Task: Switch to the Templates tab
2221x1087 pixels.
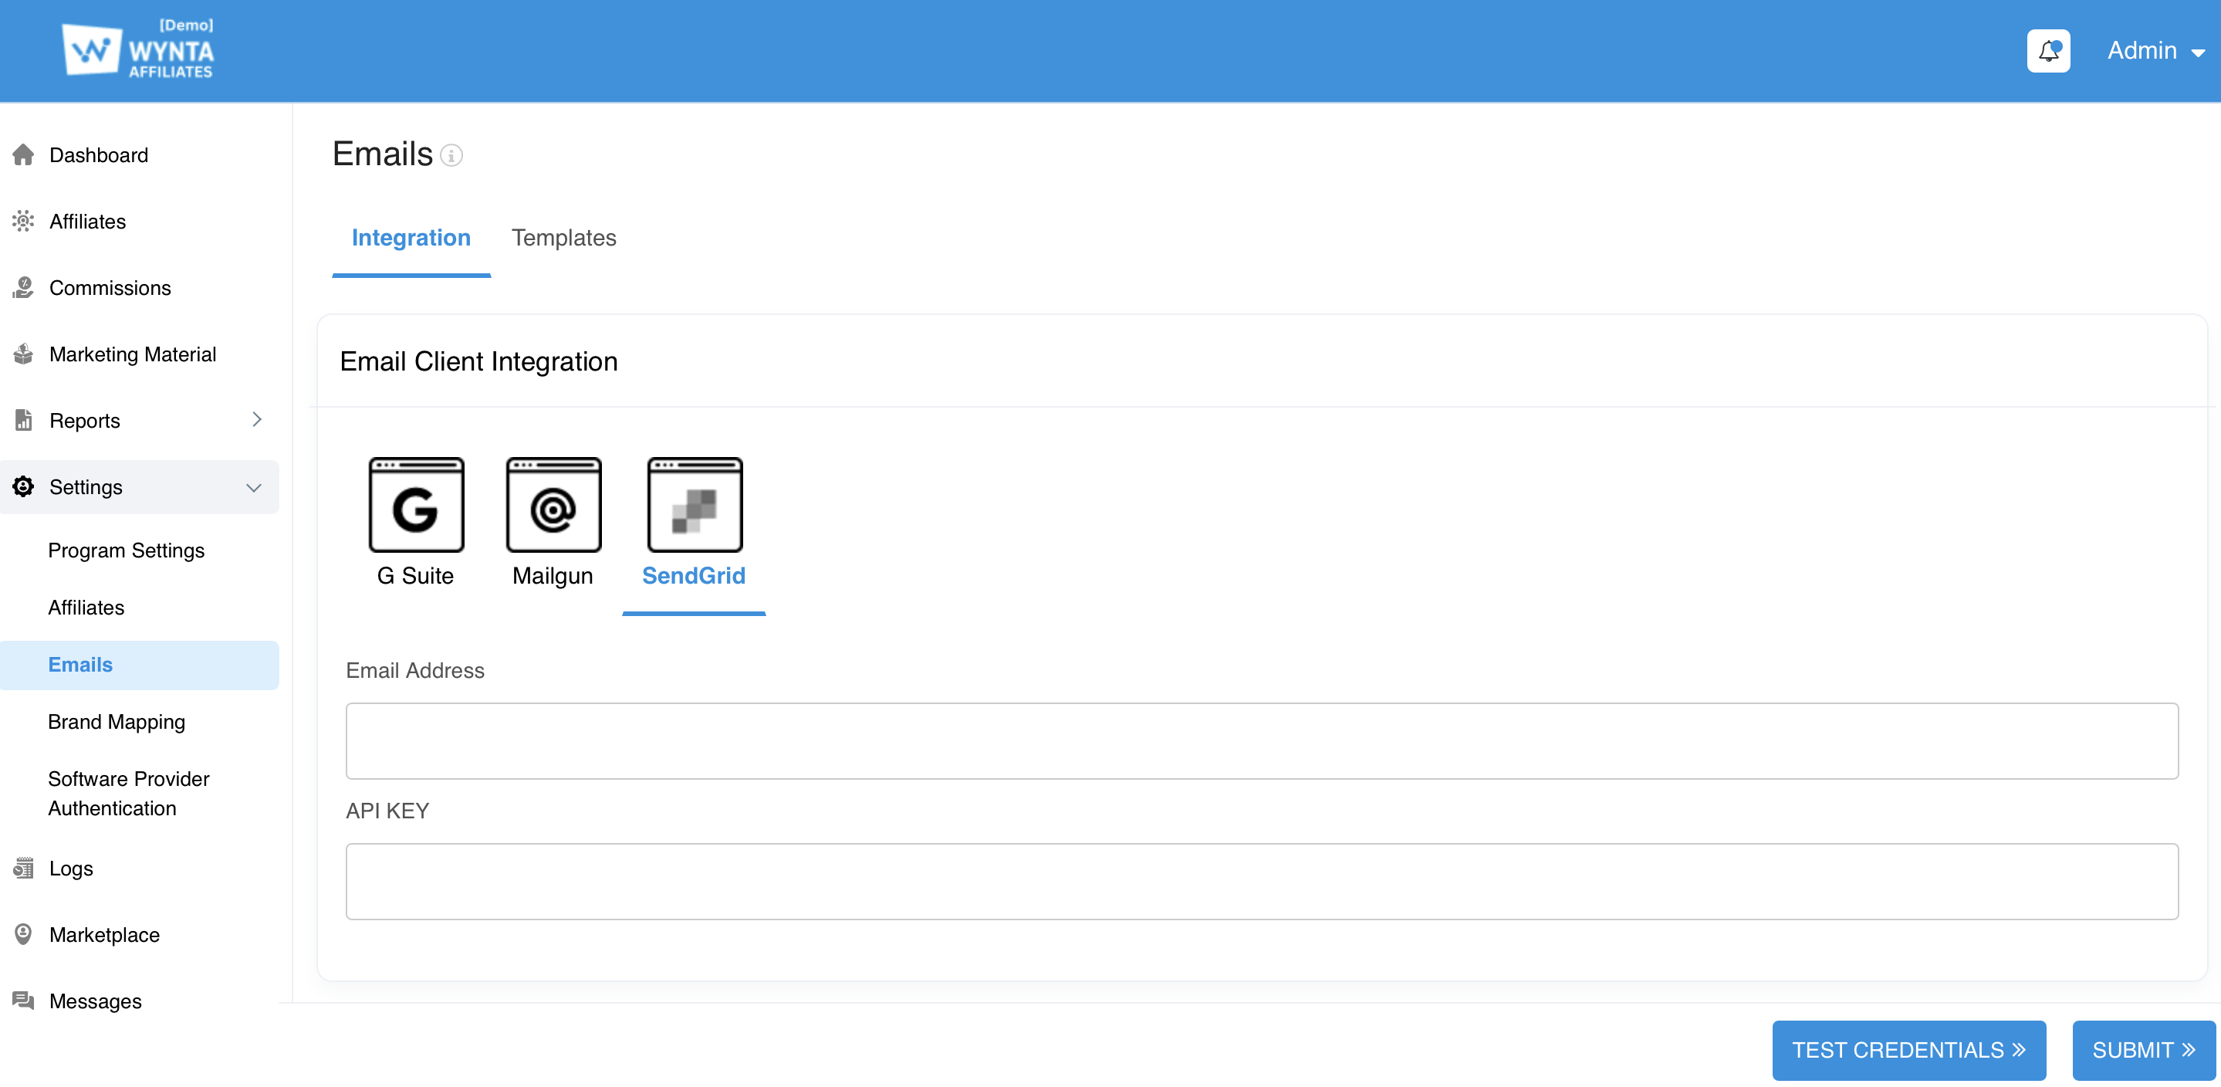Action: click(565, 238)
